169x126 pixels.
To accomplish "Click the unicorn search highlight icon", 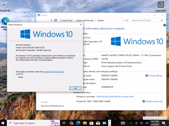I will click(54, 123).
